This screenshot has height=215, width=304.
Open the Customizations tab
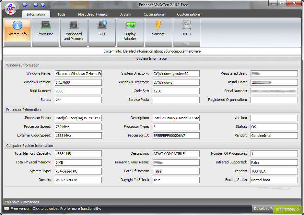tap(189, 14)
